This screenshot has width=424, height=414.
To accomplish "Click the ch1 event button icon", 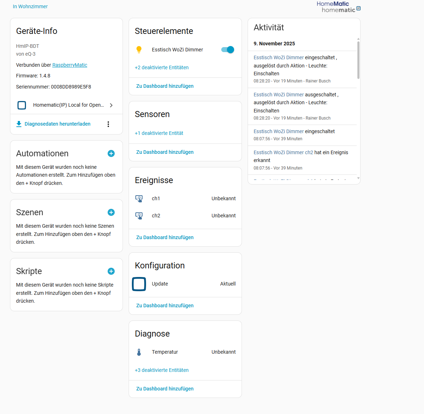I will tap(139, 198).
